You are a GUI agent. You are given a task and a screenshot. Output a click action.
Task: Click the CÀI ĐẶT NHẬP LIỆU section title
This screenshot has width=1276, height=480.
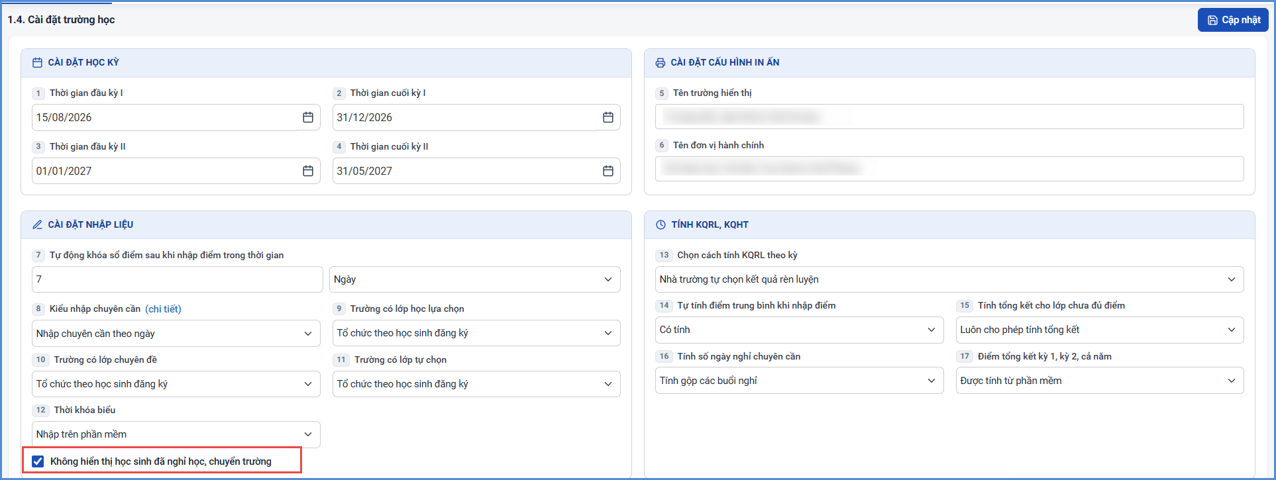pyautogui.click(x=90, y=225)
